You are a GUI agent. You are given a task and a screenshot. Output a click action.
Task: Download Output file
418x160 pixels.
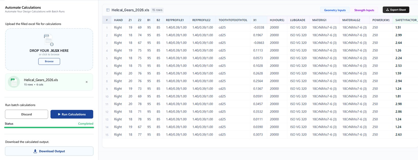[49, 151]
